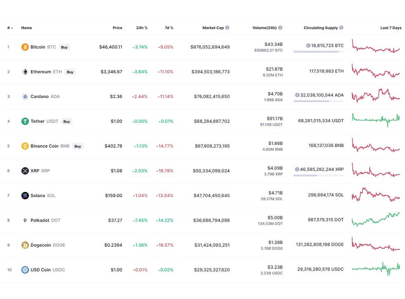The width and height of the screenshot is (405, 299).
Task: Click the Buy button next to Tether
Action: coord(67,121)
